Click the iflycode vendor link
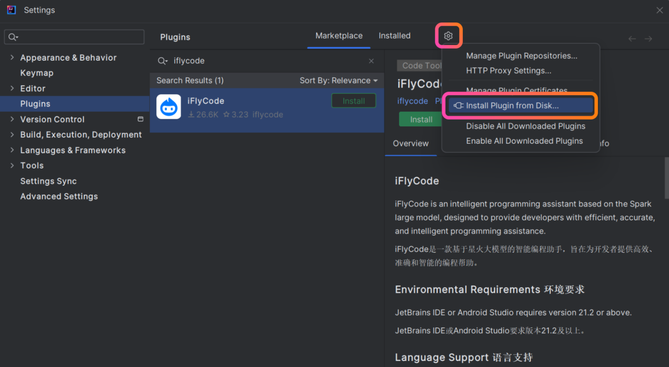This screenshot has height=367, width=669. point(413,101)
